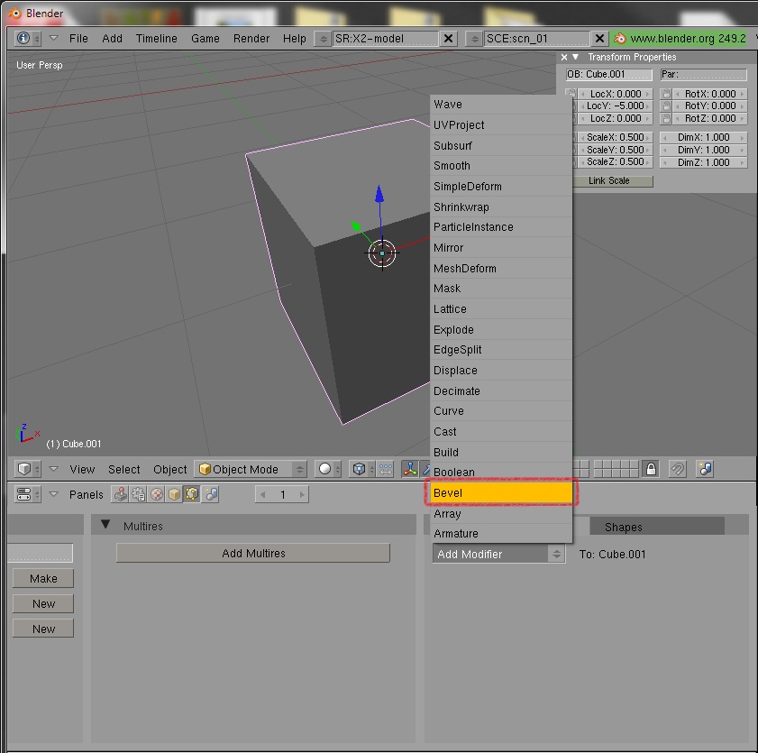This screenshot has width=758, height=753.
Task: Click the Add Multires button
Action: point(253,553)
